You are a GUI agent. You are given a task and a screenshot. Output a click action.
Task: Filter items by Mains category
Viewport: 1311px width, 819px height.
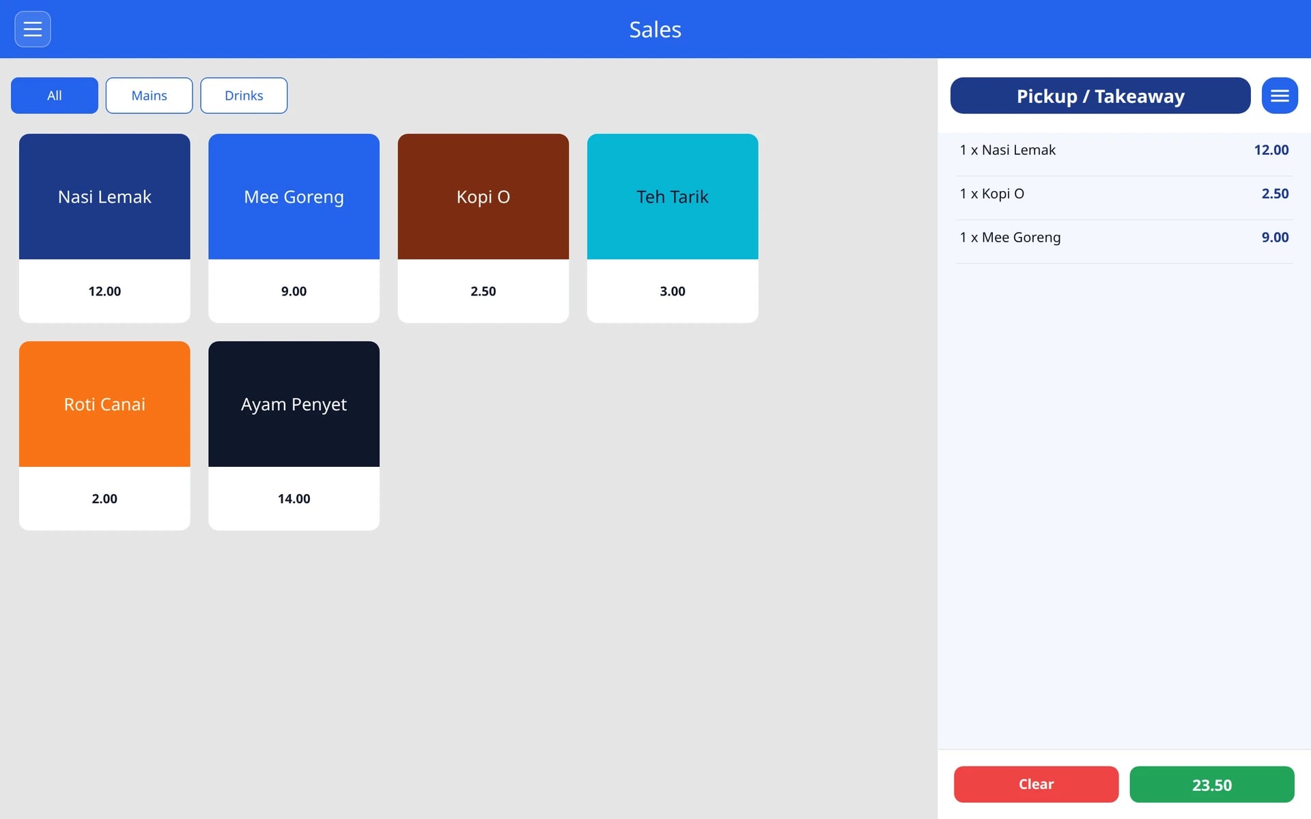(x=149, y=96)
